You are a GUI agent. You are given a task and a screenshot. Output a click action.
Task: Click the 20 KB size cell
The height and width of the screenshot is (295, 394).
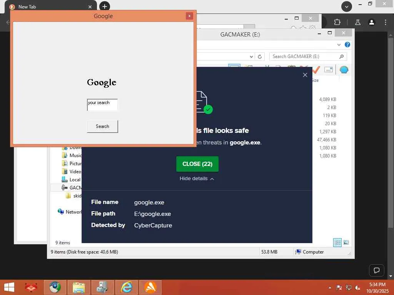coord(331,124)
